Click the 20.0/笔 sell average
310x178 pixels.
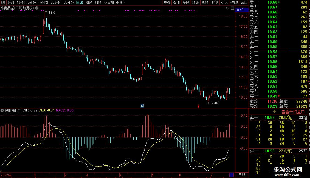[x=285, y=117]
